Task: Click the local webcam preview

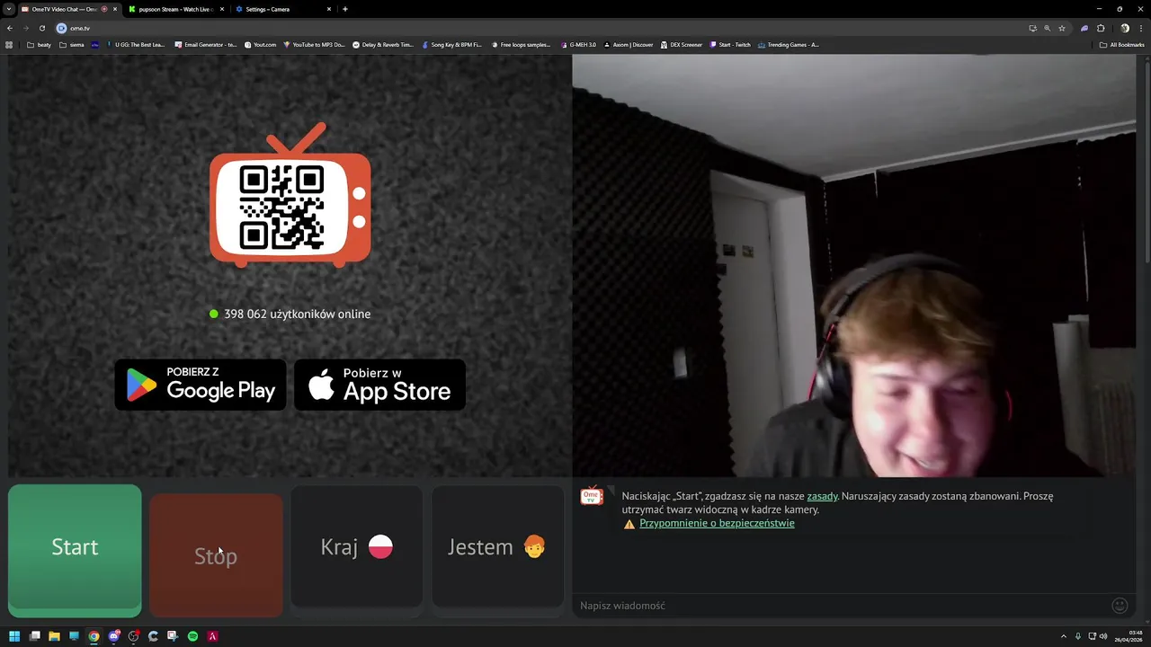Action: 854,266
